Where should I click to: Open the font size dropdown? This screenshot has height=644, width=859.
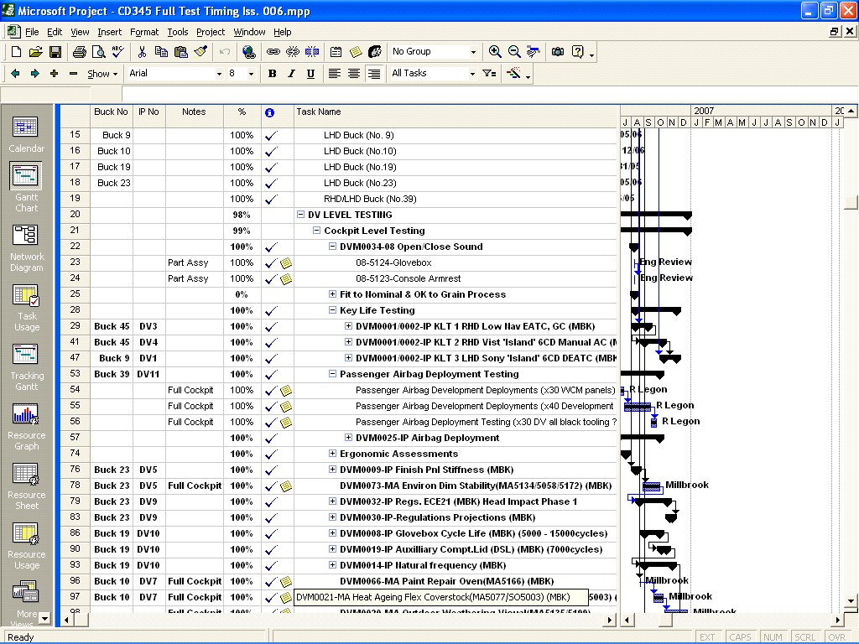coord(251,74)
